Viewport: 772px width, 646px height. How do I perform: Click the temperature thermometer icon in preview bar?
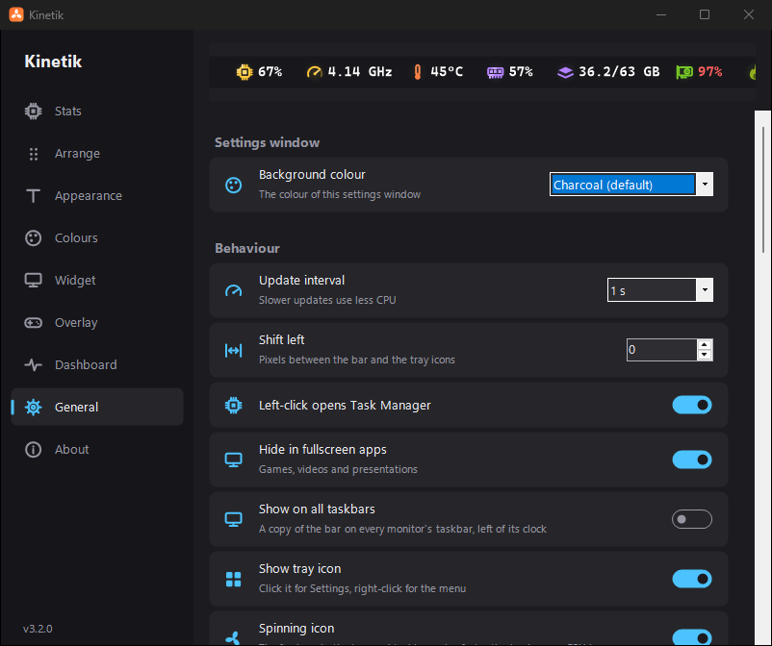[418, 72]
